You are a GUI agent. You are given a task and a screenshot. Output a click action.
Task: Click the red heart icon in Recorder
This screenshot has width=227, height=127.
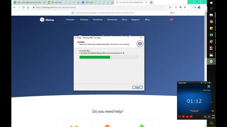[183, 117]
